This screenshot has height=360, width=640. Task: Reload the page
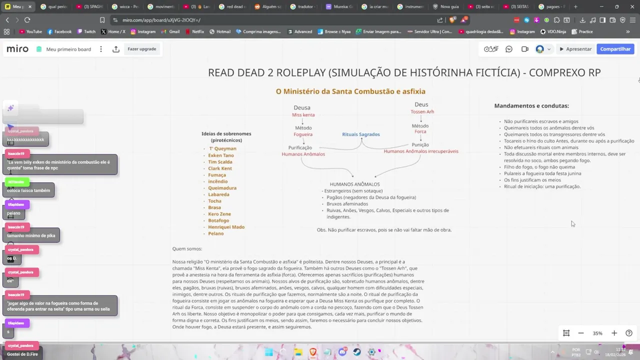27,20
